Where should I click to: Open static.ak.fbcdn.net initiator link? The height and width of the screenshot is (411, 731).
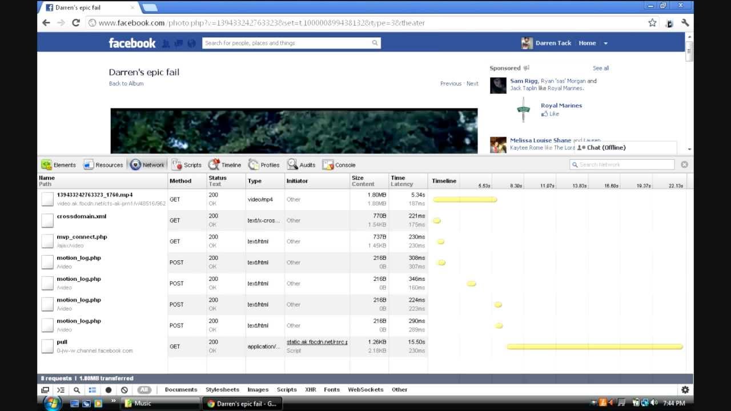[317, 342]
